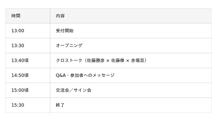Click the オープニング entry
This screenshot has height=121, width=222.
coord(69,46)
